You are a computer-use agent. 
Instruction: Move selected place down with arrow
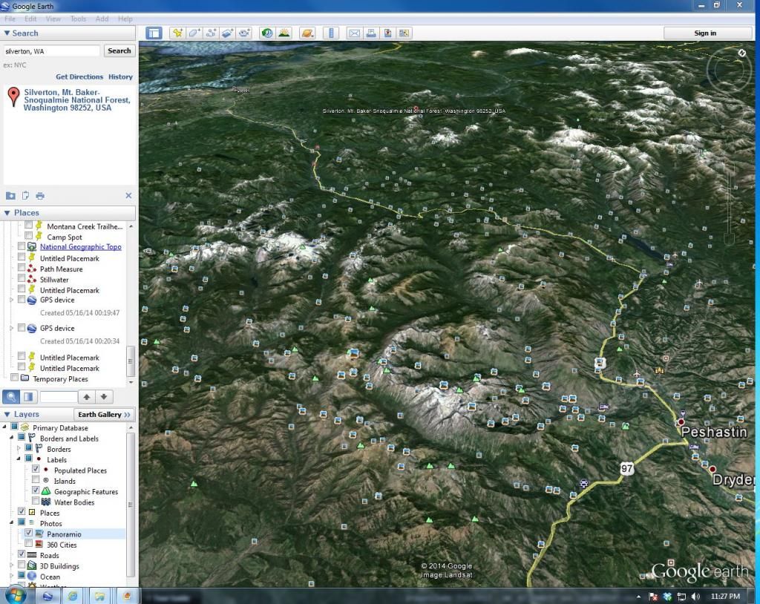click(104, 396)
